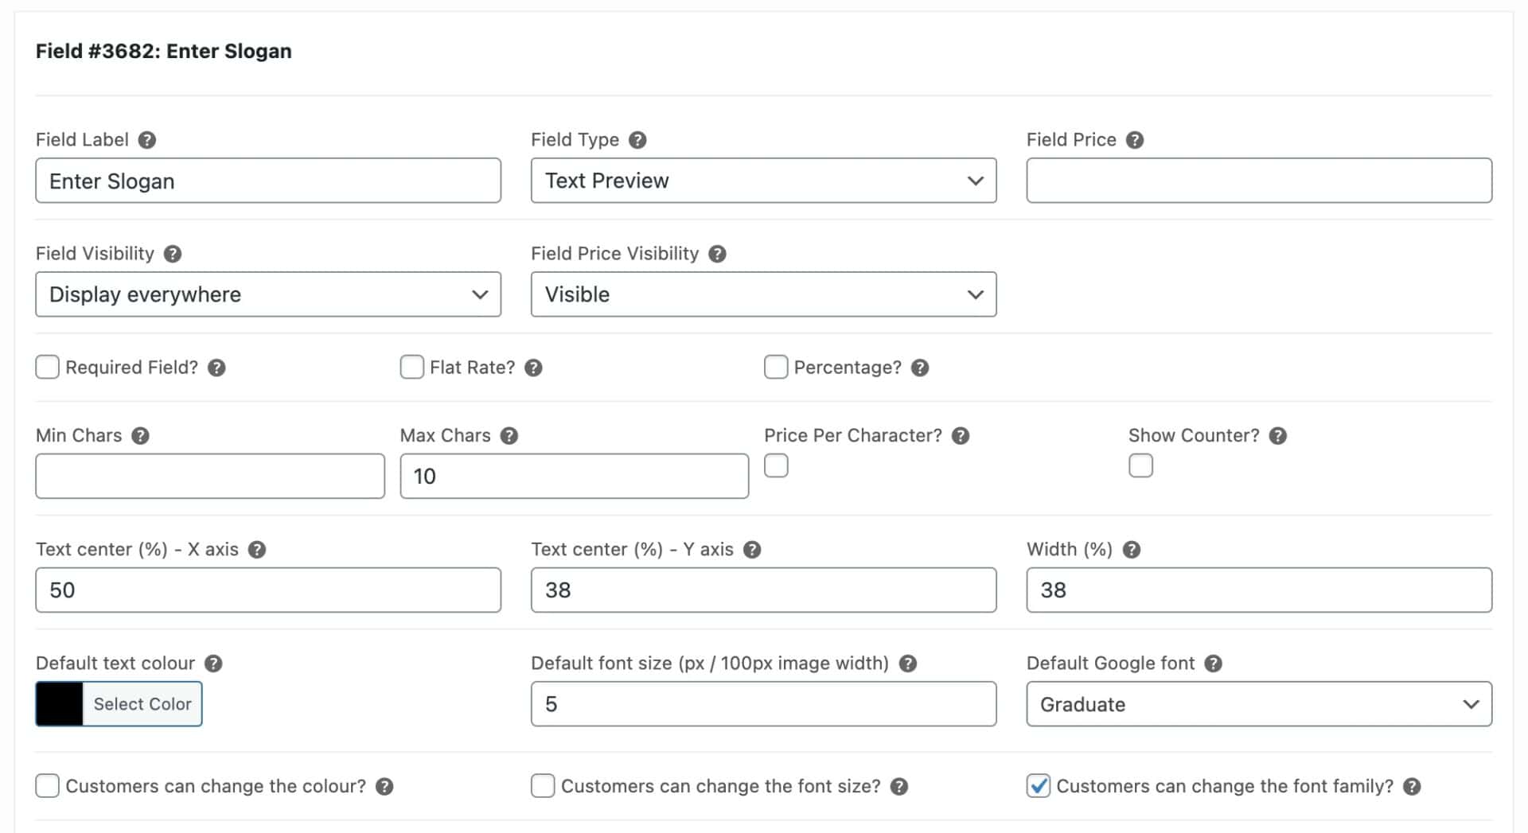Edit the Width (%) field value

point(1259,590)
